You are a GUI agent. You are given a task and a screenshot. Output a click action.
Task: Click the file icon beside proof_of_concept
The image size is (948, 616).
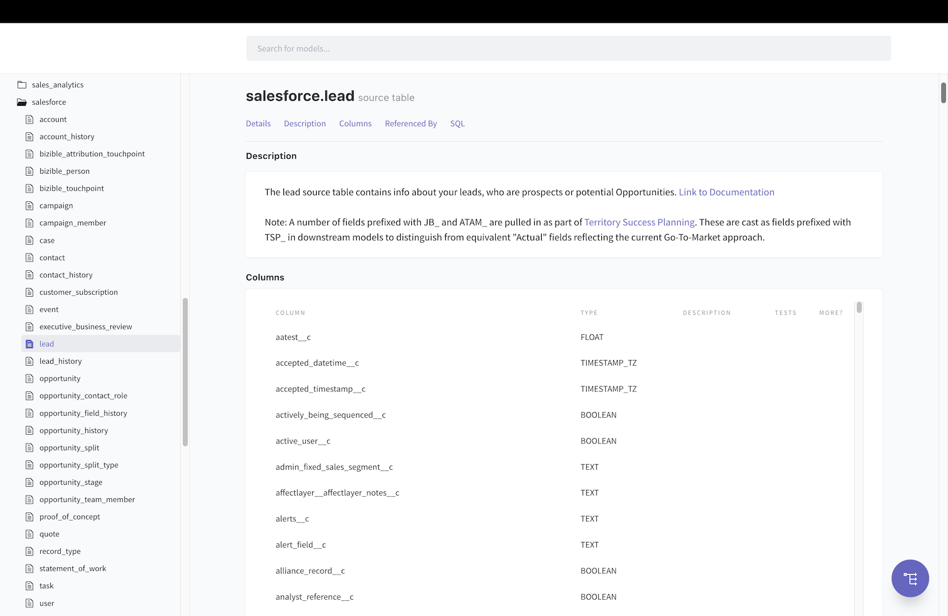coord(29,517)
